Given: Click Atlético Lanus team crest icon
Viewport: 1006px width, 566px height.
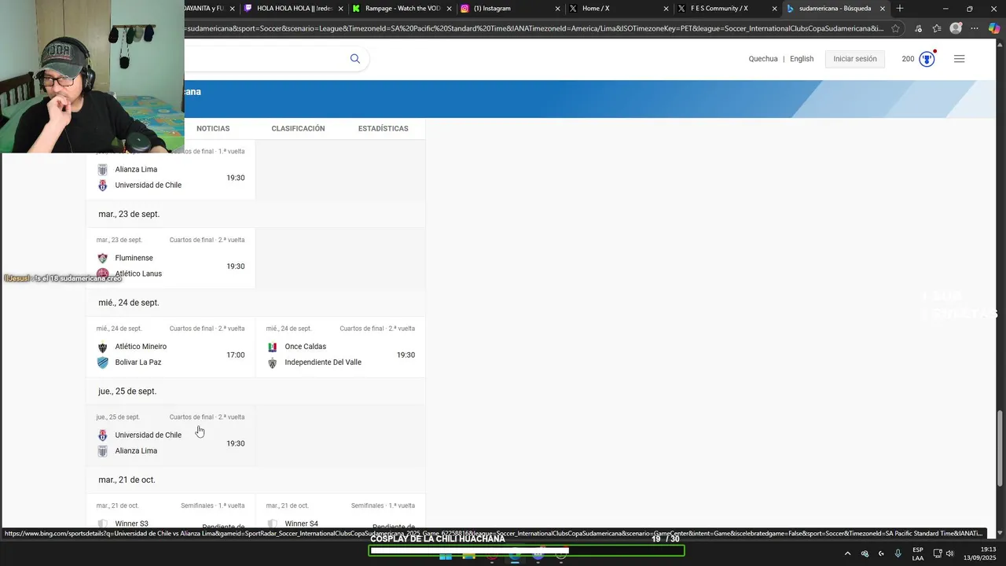Looking at the screenshot, I should coord(102,274).
